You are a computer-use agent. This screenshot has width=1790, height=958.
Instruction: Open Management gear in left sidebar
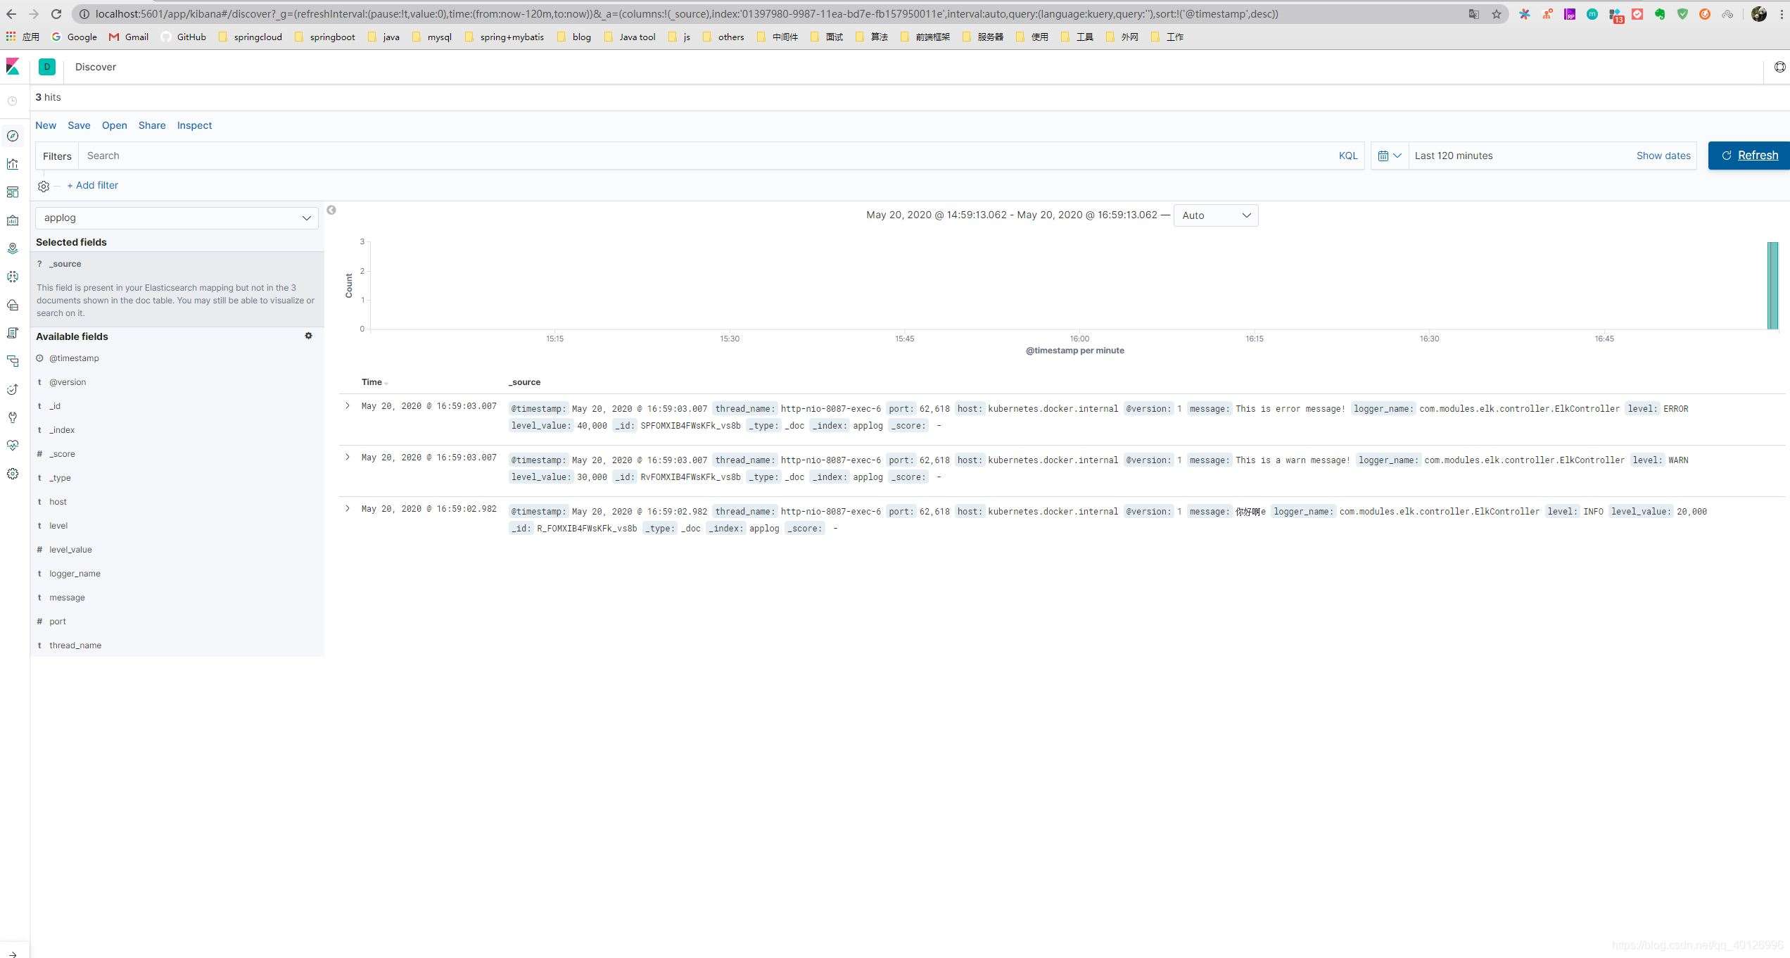pos(13,474)
